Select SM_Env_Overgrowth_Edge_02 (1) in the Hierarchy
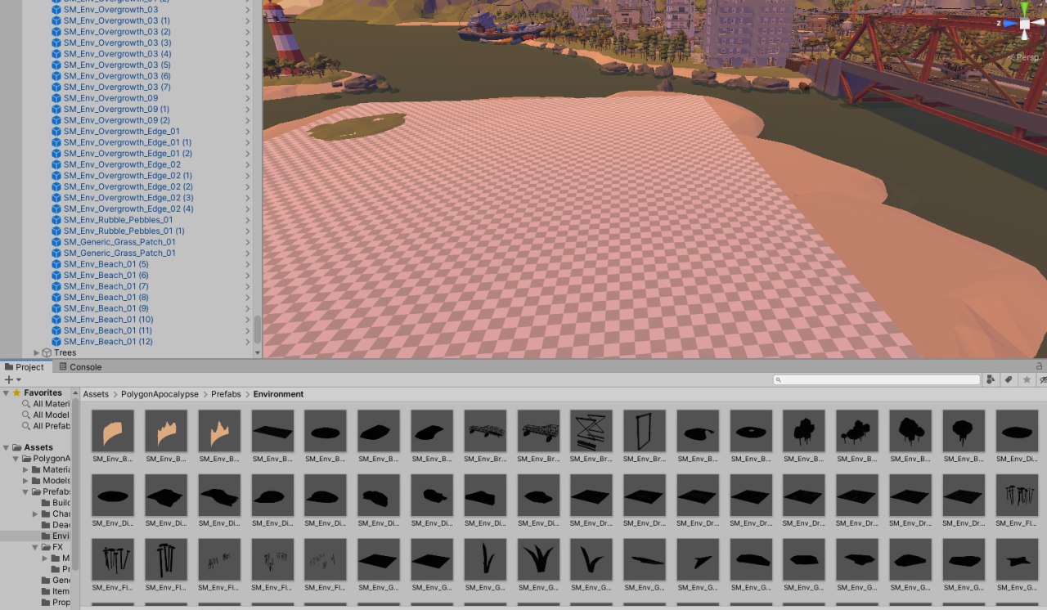The width and height of the screenshot is (1047, 610). coord(128,176)
